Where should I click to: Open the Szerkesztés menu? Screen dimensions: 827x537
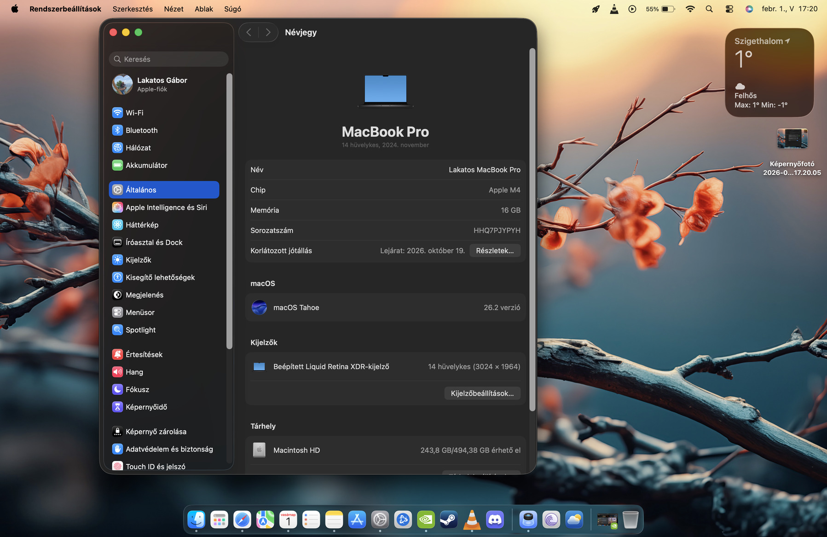pos(133,9)
